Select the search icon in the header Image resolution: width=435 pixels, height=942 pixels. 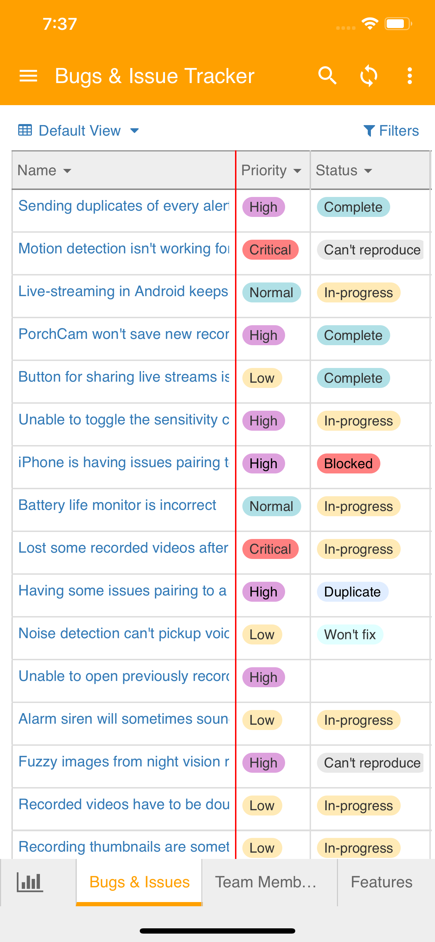(x=327, y=76)
